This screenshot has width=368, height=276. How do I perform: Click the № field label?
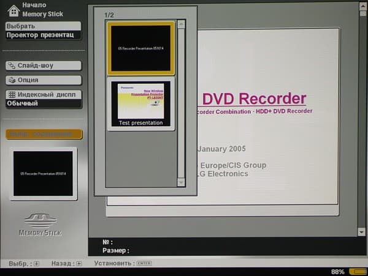(x=107, y=242)
